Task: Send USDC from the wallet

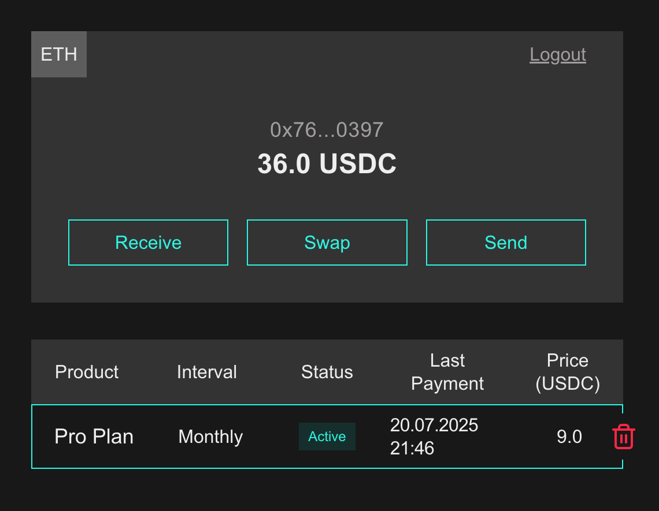Action: click(506, 243)
